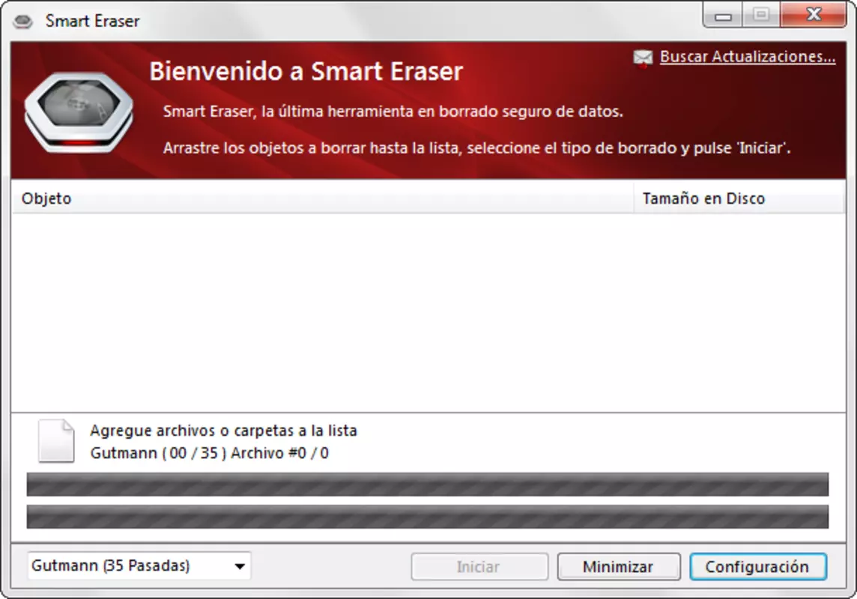The height and width of the screenshot is (599, 857).
Task: Click the 'Gutmann ( 00 / 35 ) Archivo #0 / 0' status
Action: [x=209, y=453]
